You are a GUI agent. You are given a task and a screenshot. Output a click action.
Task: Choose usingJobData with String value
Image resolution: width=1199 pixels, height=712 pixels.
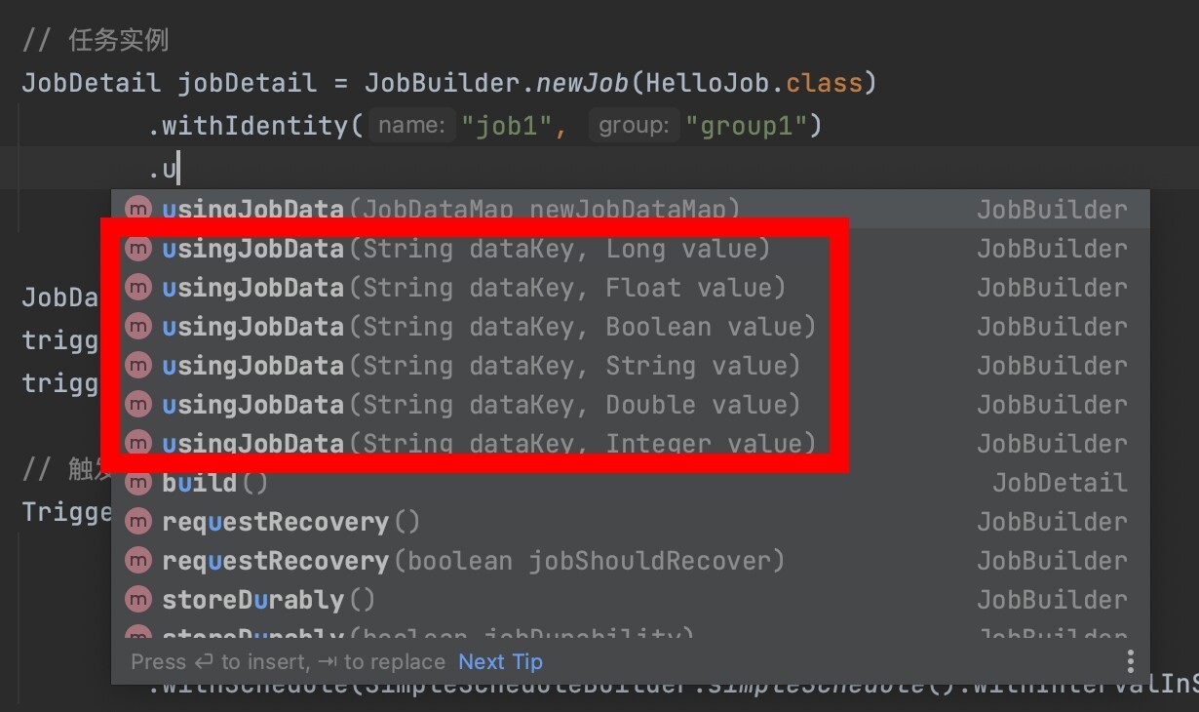[481, 366]
